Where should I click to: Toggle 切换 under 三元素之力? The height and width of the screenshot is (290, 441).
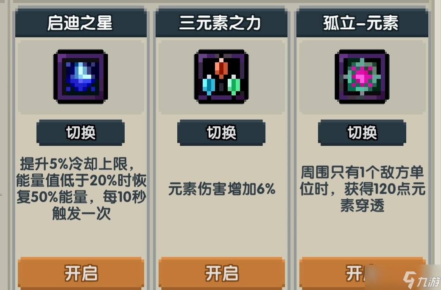[221, 133]
